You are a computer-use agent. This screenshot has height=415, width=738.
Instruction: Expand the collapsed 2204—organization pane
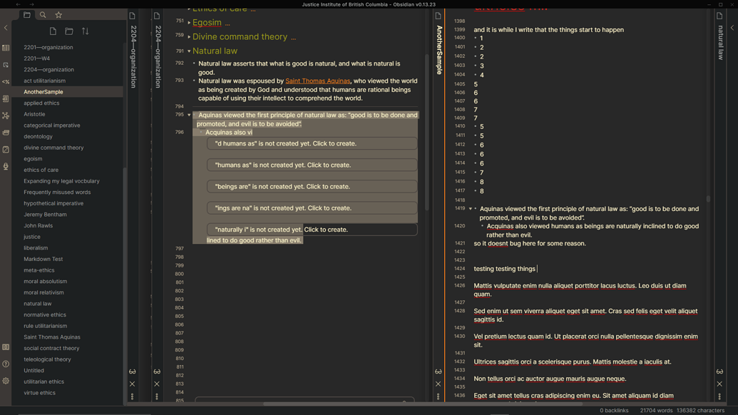pos(157,64)
